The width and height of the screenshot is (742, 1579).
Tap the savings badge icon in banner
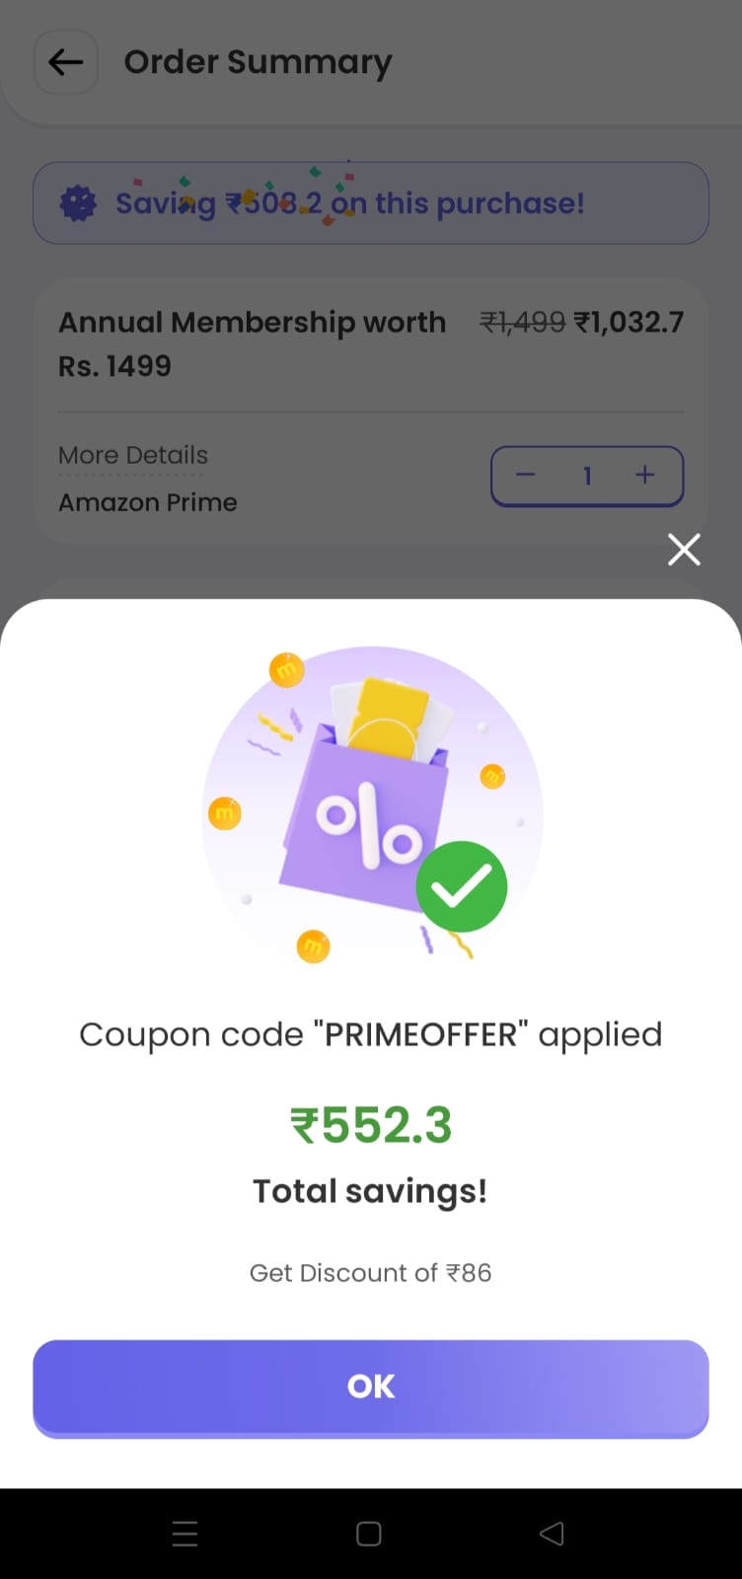click(79, 203)
